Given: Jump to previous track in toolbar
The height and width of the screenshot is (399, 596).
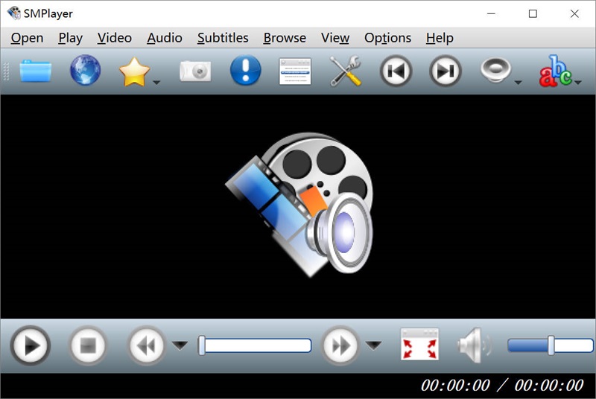Looking at the screenshot, I should (396, 71).
